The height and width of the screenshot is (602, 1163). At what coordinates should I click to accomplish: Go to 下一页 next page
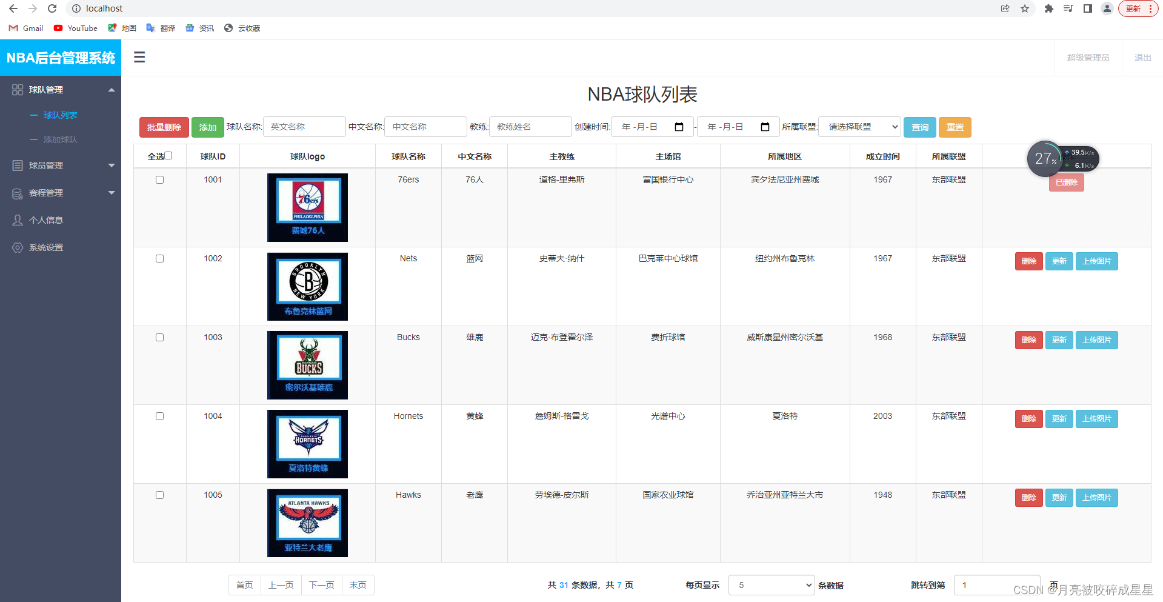tap(322, 585)
